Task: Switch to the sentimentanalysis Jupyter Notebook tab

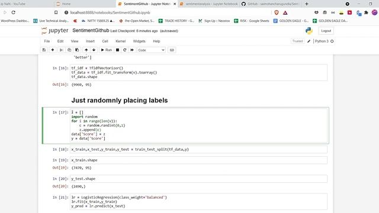Action: pos(209,4)
